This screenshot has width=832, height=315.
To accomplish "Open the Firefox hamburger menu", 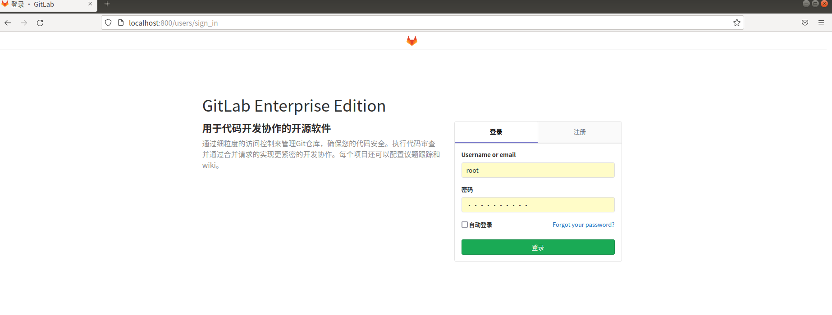I will point(821,23).
